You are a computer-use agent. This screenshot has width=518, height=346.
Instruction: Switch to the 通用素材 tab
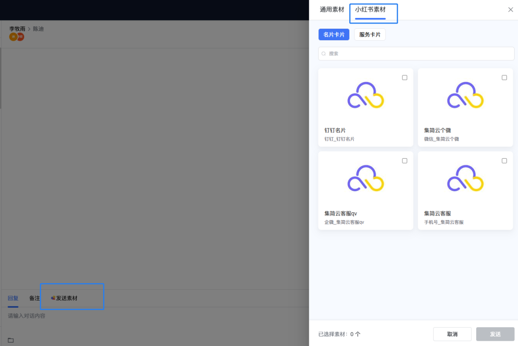pyautogui.click(x=332, y=10)
